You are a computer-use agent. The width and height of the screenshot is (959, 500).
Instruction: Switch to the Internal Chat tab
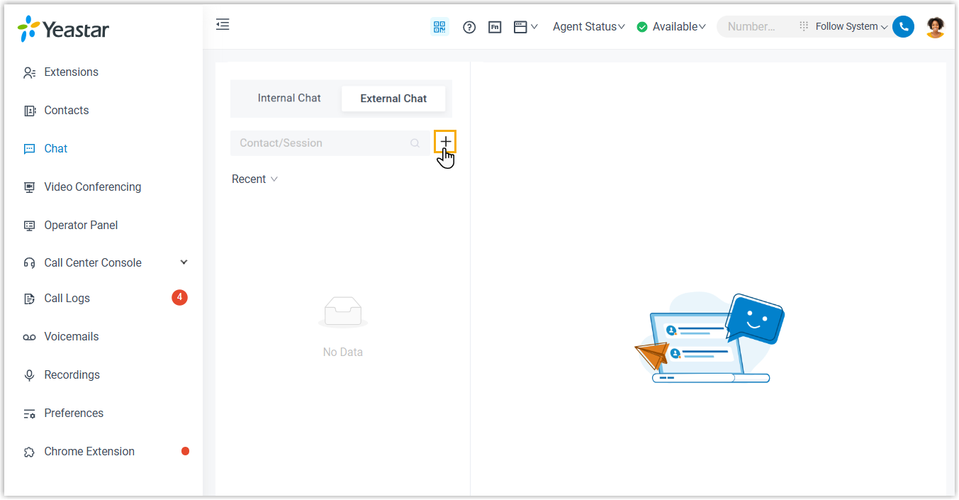click(x=289, y=99)
